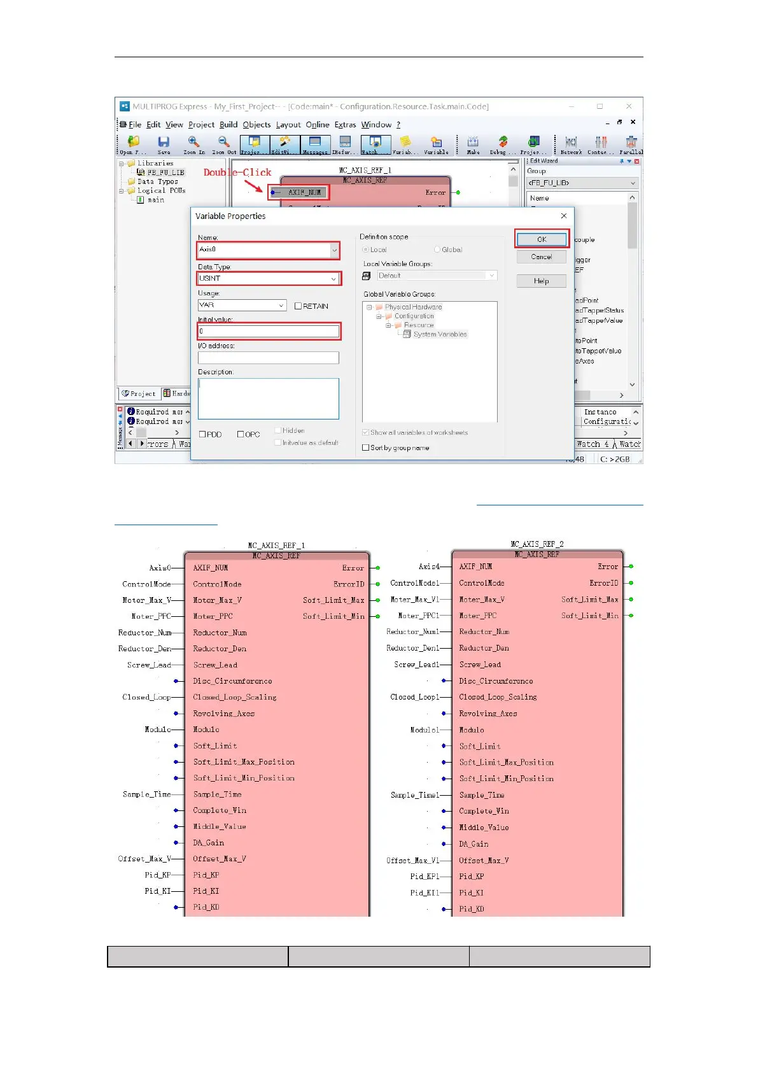Switch to the Watch 4 tab

point(593,444)
